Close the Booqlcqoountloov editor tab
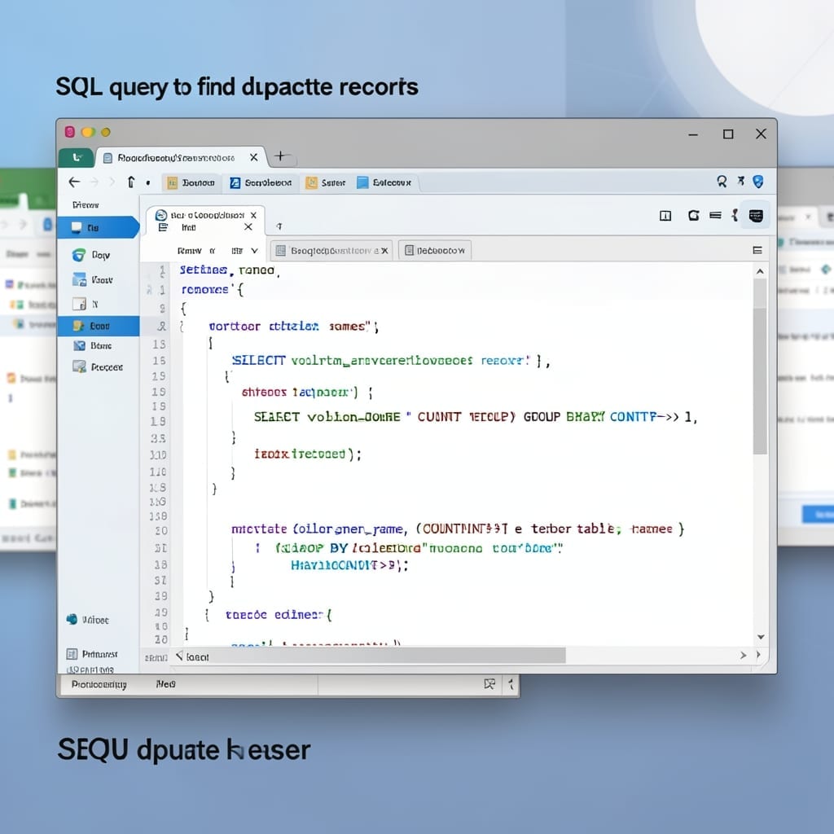The width and height of the screenshot is (834, 834). point(384,251)
